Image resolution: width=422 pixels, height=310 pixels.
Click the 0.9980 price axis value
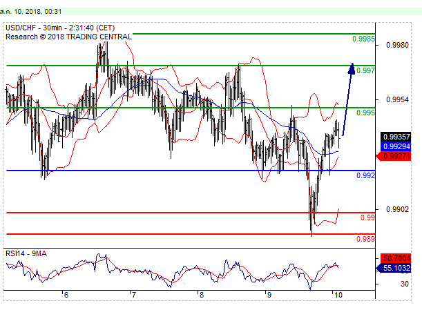point(397,45)
